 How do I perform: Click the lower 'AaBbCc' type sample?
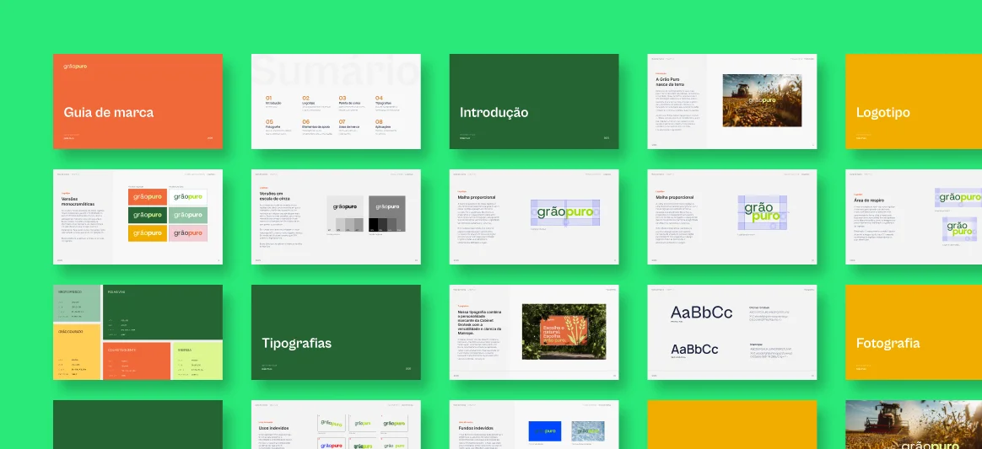click(694, 349)
